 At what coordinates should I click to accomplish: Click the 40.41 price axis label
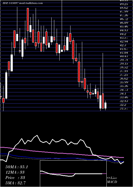(124, 56)
